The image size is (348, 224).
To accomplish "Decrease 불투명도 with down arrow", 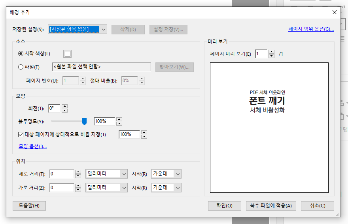I will [119, 124].
